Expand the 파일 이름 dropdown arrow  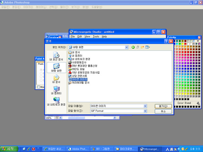[145, 106]
